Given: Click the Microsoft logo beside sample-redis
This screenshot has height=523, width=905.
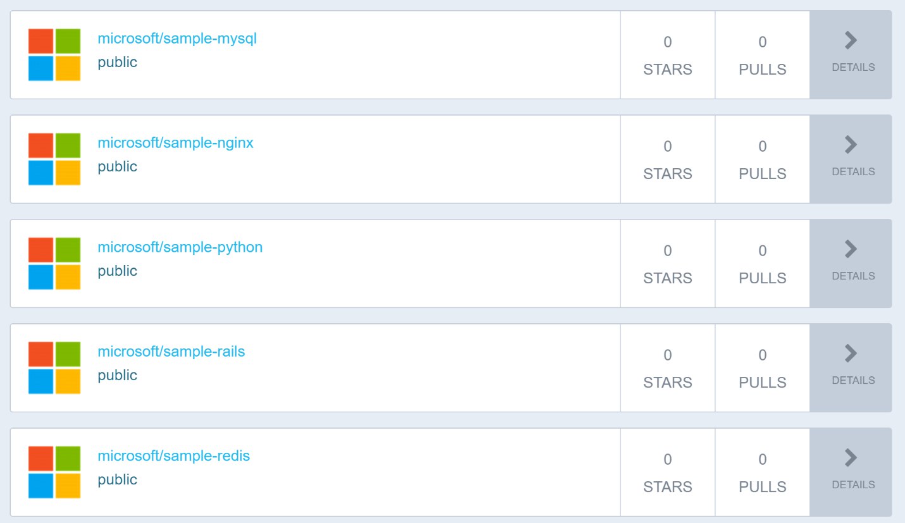Looking at the screenshot, I should point(54,472).
